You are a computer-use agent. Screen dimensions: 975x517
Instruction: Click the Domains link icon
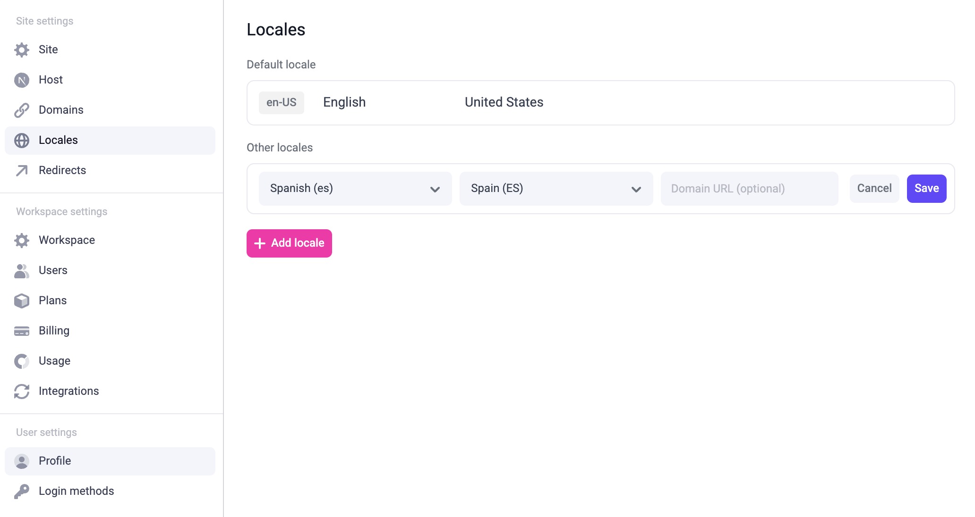point(22,109)
